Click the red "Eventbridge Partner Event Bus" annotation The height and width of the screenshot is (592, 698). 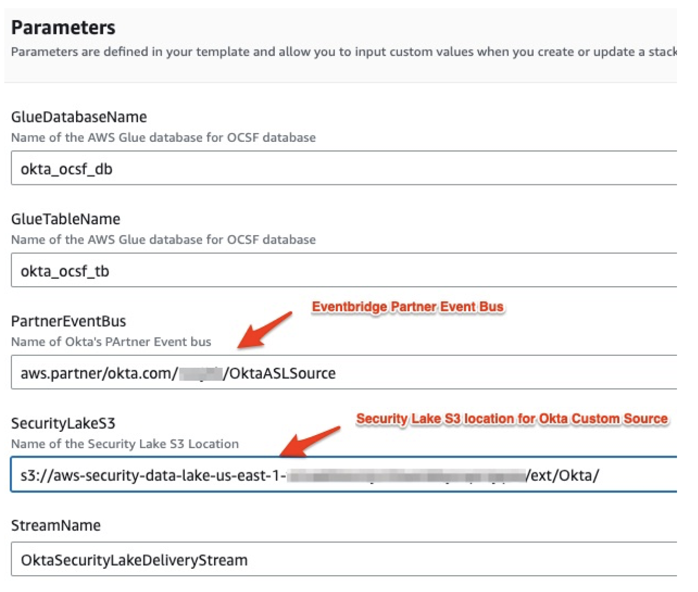pyautogui.click(x=407, y=307)
